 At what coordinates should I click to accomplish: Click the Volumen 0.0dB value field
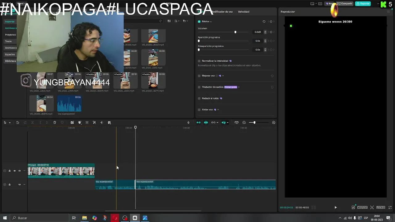point(258,32)
